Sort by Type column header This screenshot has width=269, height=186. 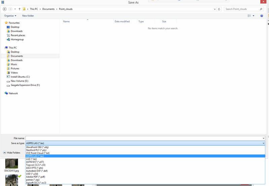[149, 22]
